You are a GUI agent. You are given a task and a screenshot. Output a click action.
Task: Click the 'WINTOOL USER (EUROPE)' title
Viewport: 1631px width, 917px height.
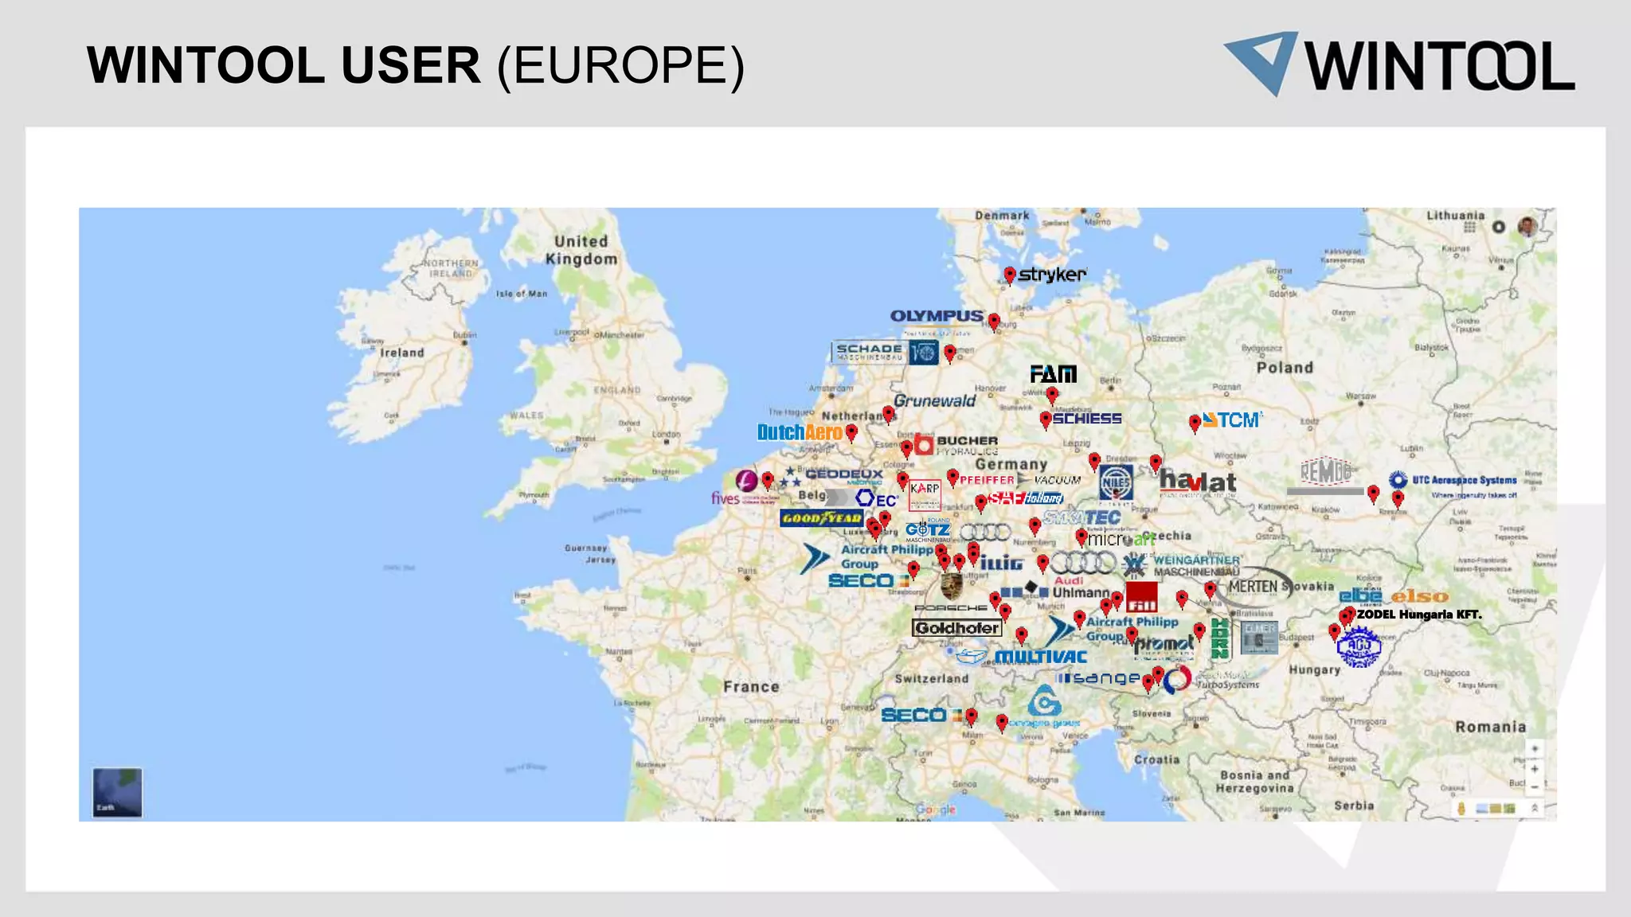[416, 65]
